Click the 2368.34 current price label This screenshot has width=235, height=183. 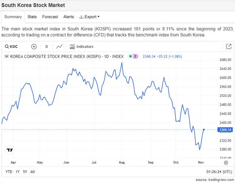click(x=225, y=130)
